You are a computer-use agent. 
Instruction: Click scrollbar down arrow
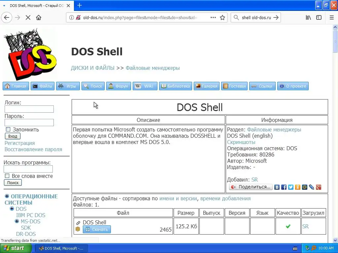(335, 240)
